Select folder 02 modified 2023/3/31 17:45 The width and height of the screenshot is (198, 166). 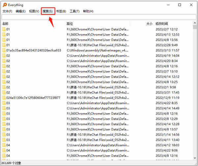[x=6, y=92]
